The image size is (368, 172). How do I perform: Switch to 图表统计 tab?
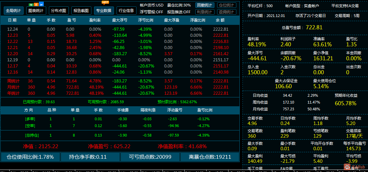(x=36, y=11)
